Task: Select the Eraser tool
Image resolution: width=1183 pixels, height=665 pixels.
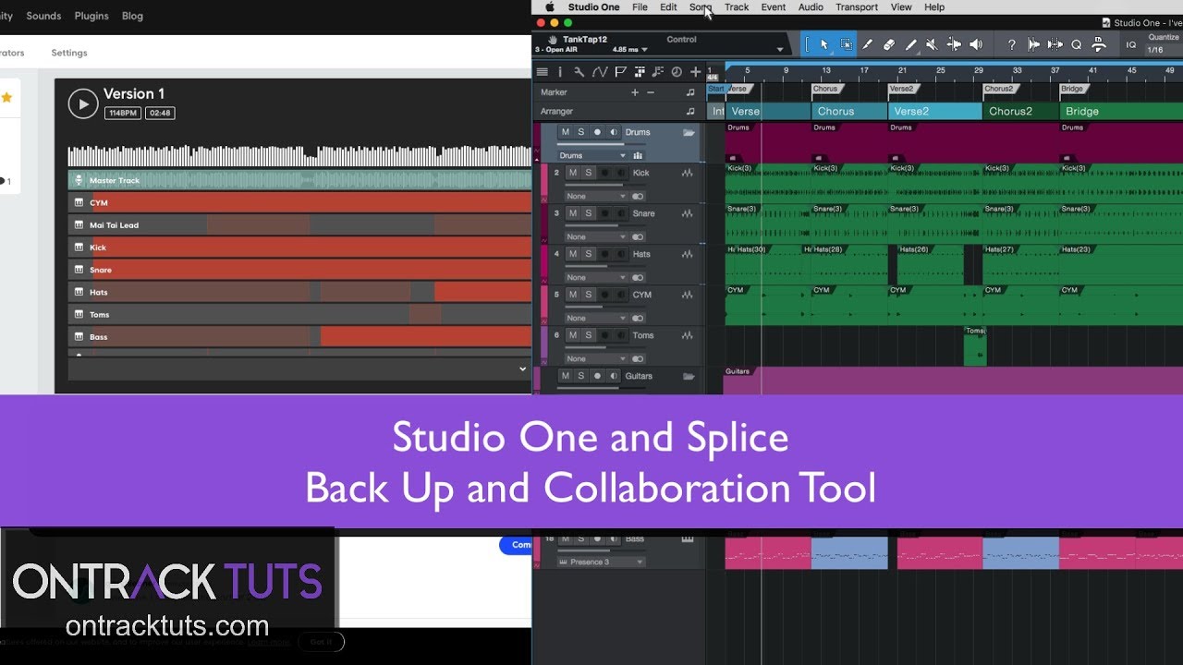Action: (889, 44)
